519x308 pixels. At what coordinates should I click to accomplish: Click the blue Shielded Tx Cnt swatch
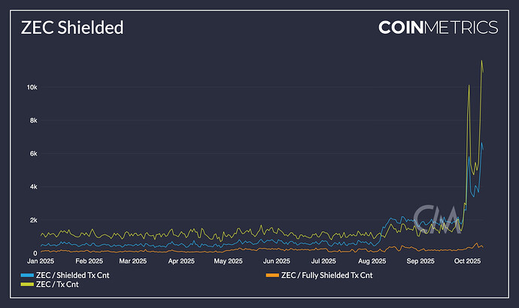click(x=27, y=275)
